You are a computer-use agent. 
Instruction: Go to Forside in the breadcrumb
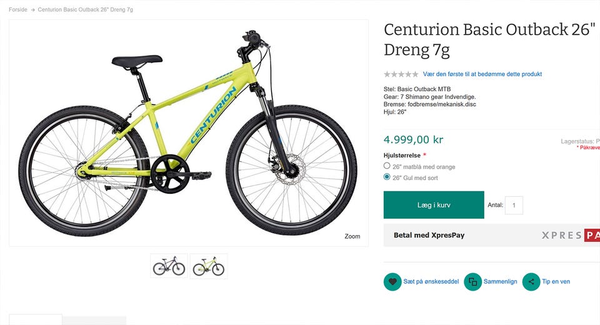18,10
